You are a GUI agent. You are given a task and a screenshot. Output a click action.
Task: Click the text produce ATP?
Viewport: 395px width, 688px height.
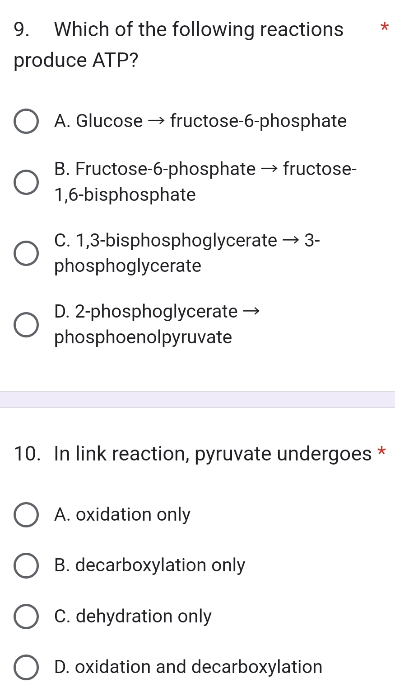[x=74, y=60]
